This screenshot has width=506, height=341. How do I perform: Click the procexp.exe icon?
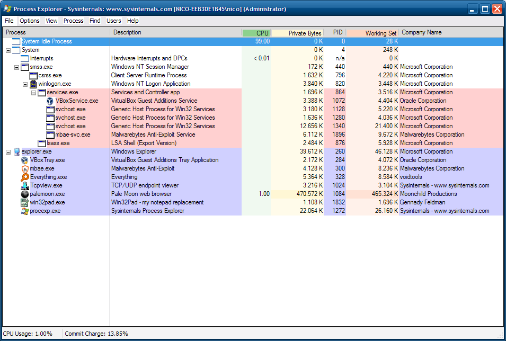(25, 211)
